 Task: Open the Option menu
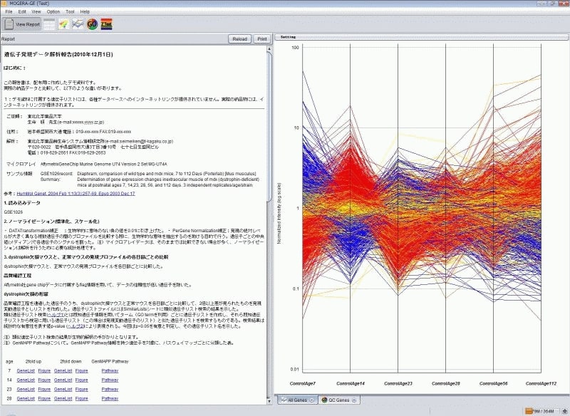click(53, 12)
